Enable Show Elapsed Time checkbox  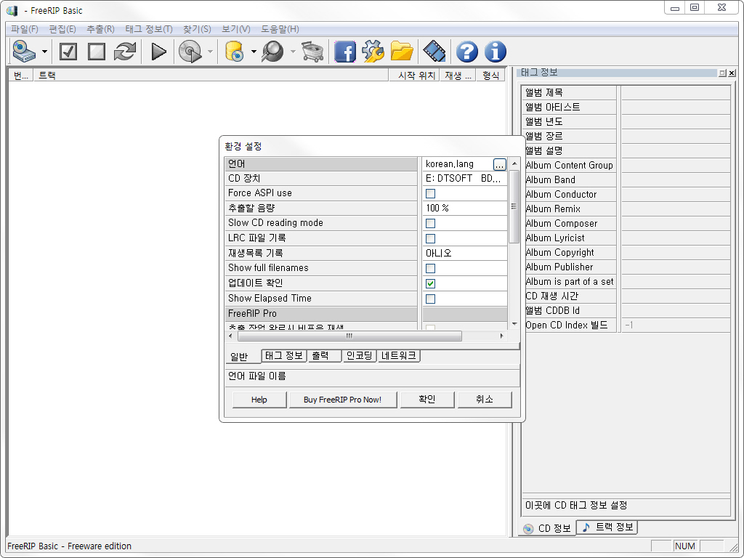(x=430, y=299)
